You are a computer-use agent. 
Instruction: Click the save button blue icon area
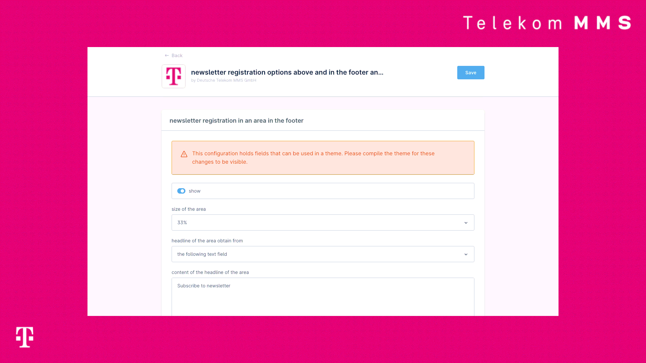click(x=471, y=72)
